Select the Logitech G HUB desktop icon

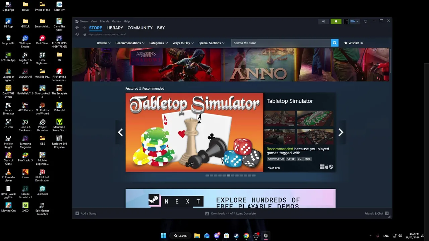[x=25, y=58]
